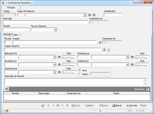This screenshot has width=154, height=114.
Task: Click the app icon in the title bar
Action: pos(3,3)
